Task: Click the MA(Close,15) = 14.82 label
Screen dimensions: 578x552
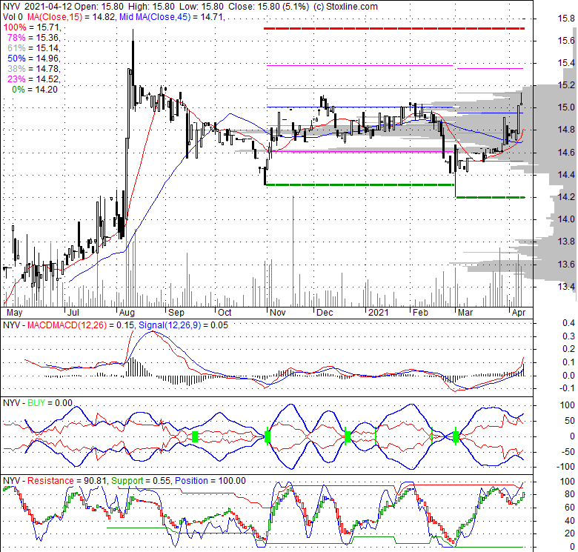Action: (71, 17)
